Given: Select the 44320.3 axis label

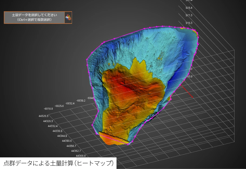Looking at the screenshot, I should [44, 116].
